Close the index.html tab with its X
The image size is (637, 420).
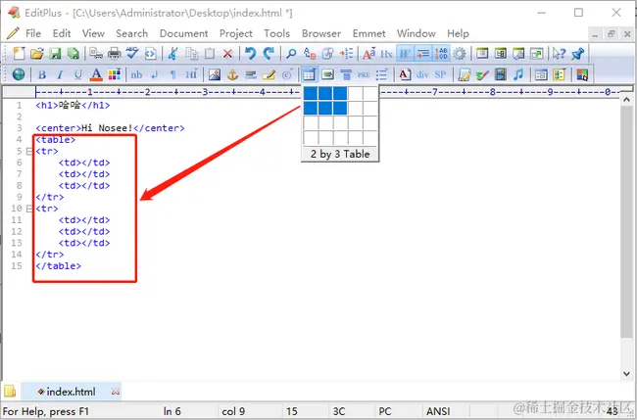[116, 392]
